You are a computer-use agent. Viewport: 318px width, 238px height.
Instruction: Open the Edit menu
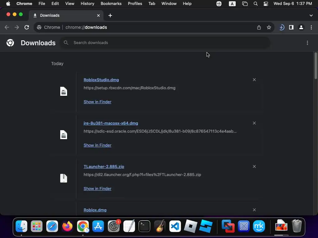point(55,4)
